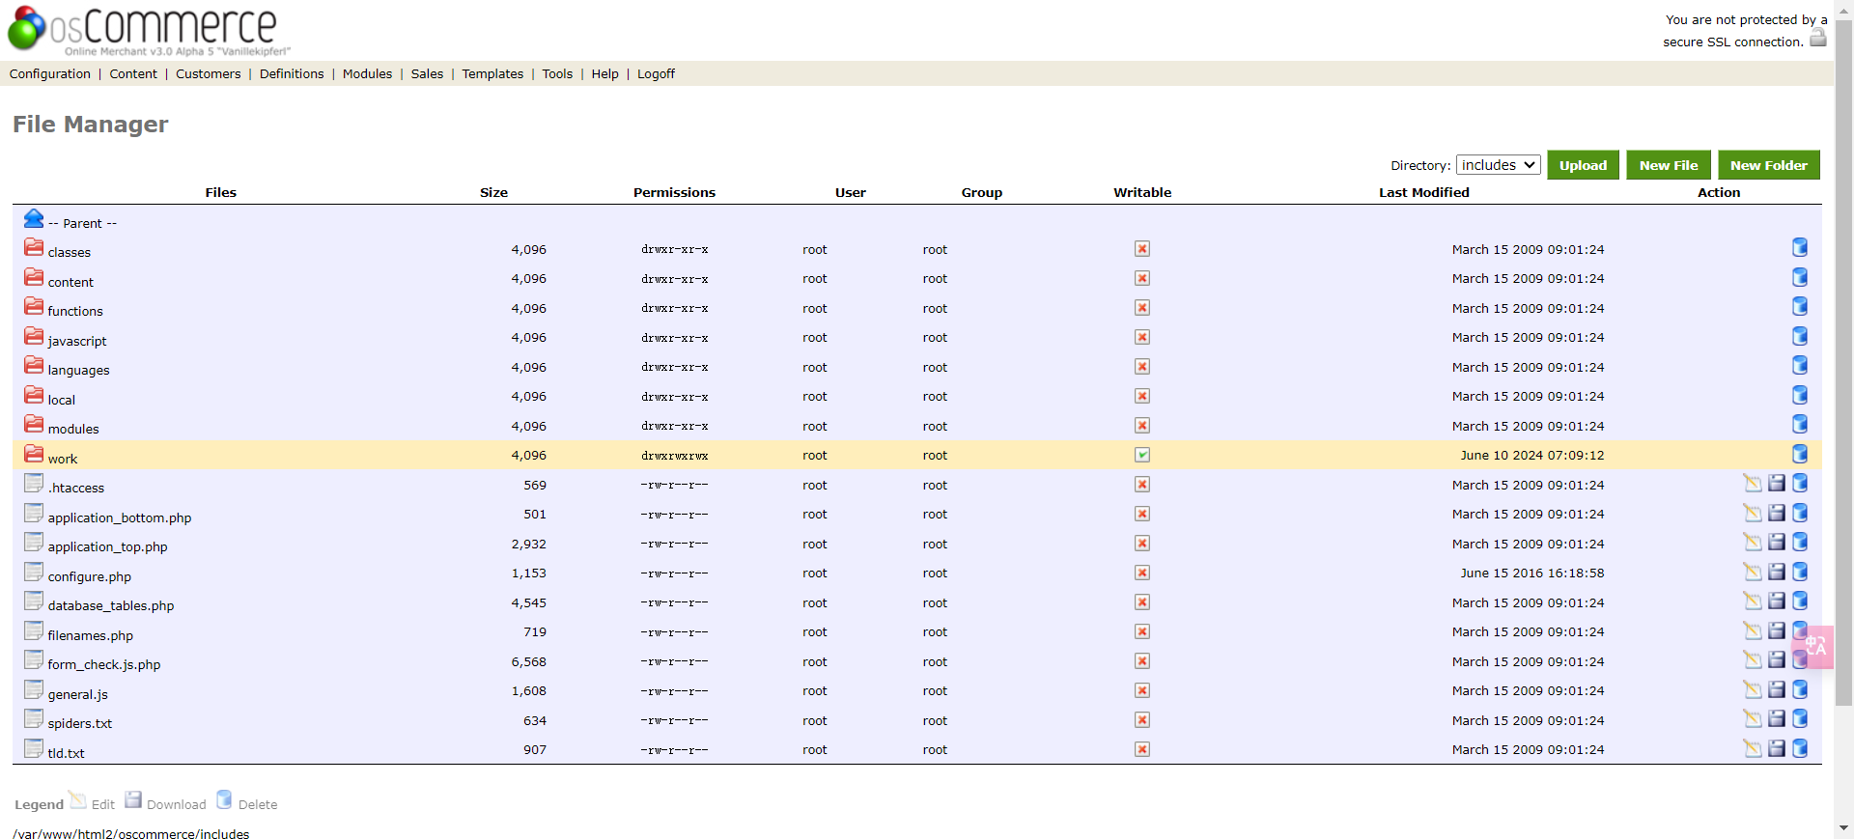Click the page vertical scrollbar
This screenshot has height=839, width=1854.
click(x=1843, y=362)
